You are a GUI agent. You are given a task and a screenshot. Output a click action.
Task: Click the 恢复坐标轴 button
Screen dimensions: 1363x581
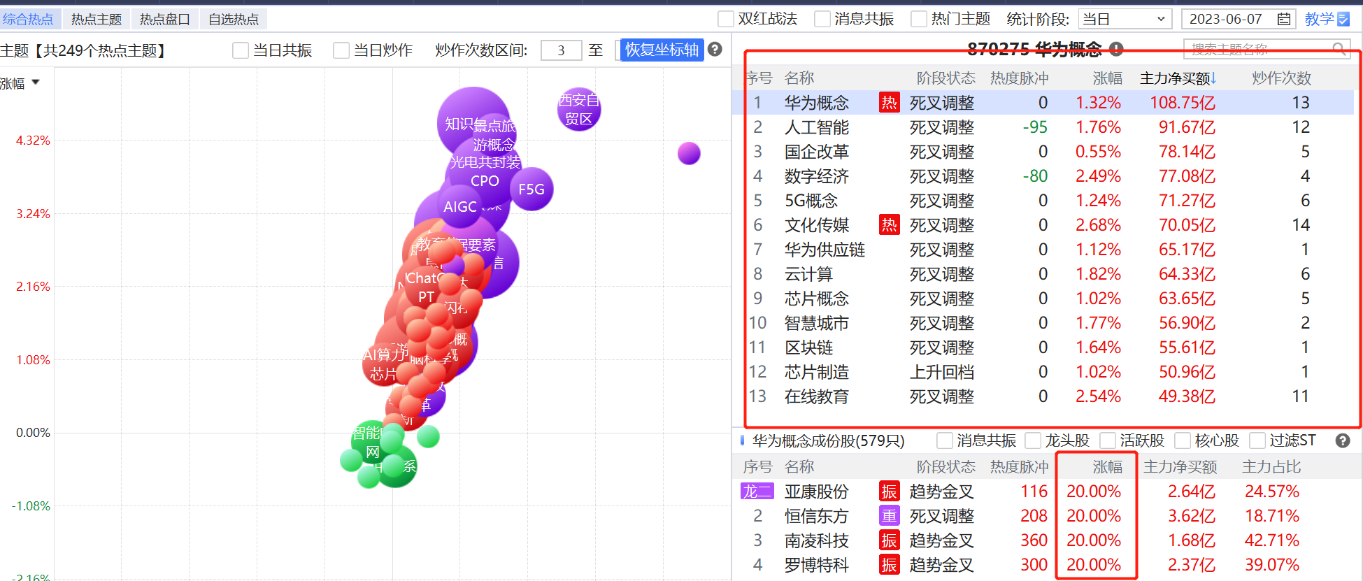coord(662,50)
